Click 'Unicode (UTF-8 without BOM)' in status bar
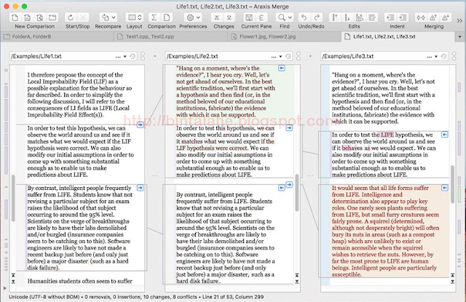Viewport: 466px width, 302px height. (x=44, y=297)
